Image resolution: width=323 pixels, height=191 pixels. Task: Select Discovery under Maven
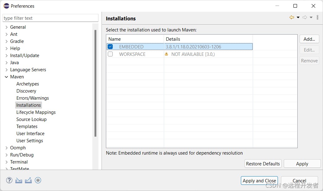(x=26, y=91)
